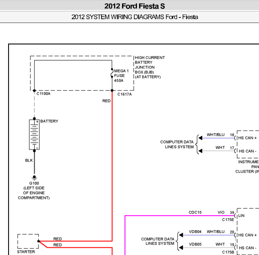Viewport: 259px width, 255px height.
Task: Click the 'HIGH CURRENT BATTERY JUNCTION BOX' label
Action: point(150,67)
